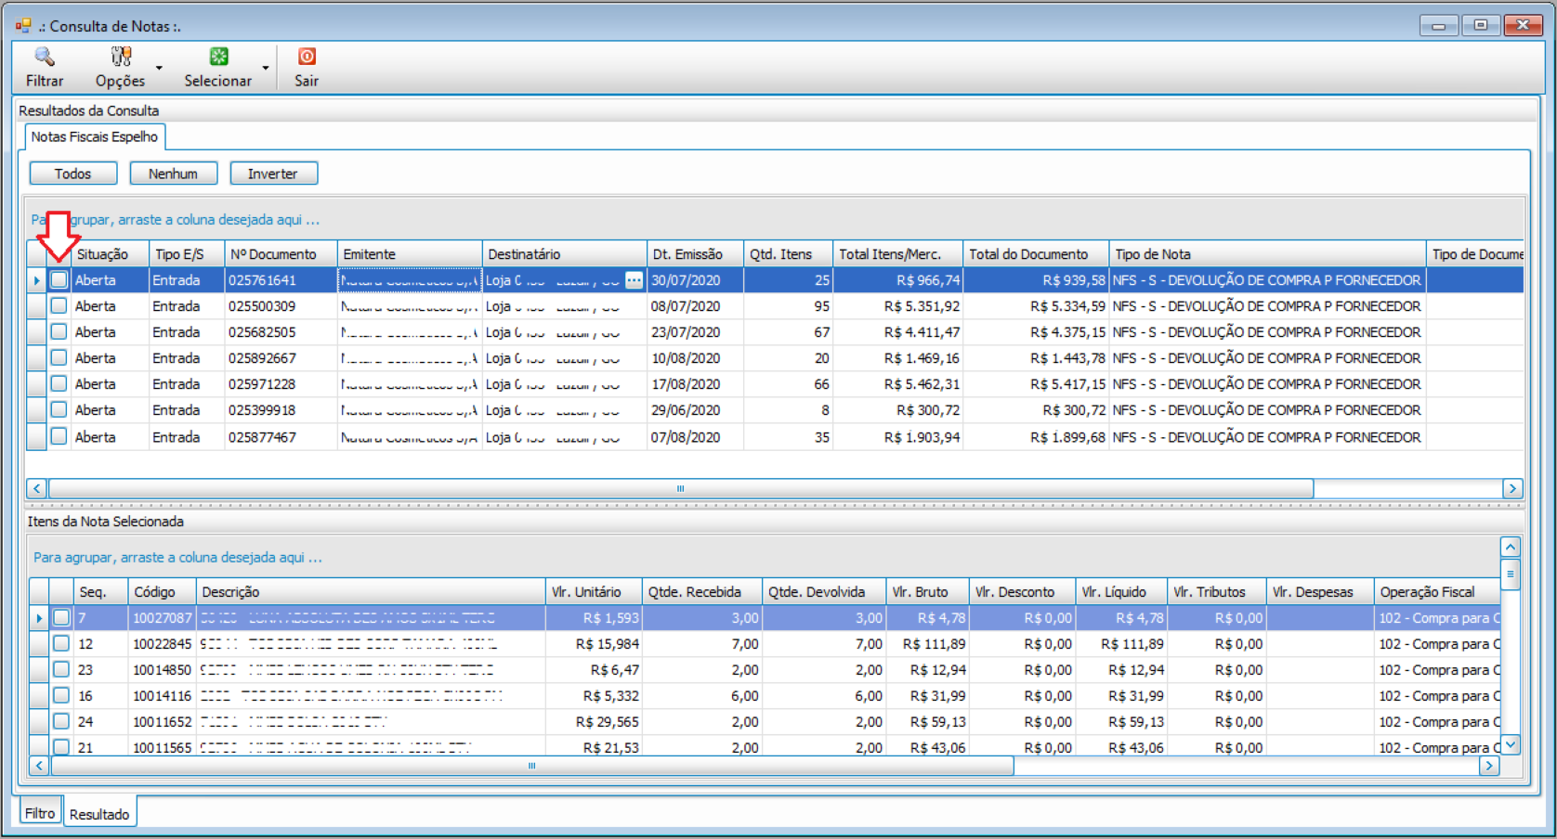Sort by Destinatário column header
This screenshot has width=1557, height=839.
565,254
